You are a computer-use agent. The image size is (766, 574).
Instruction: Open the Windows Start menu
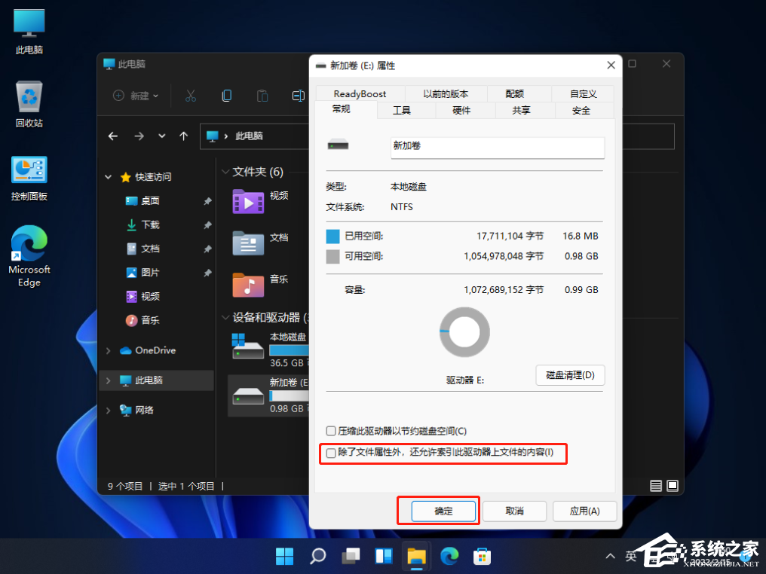click(284, 556)
